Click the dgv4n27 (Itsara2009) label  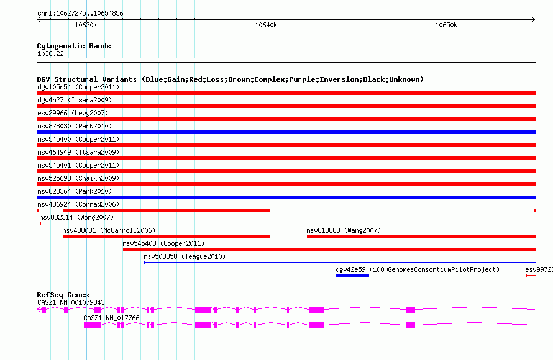coord(75,100)
